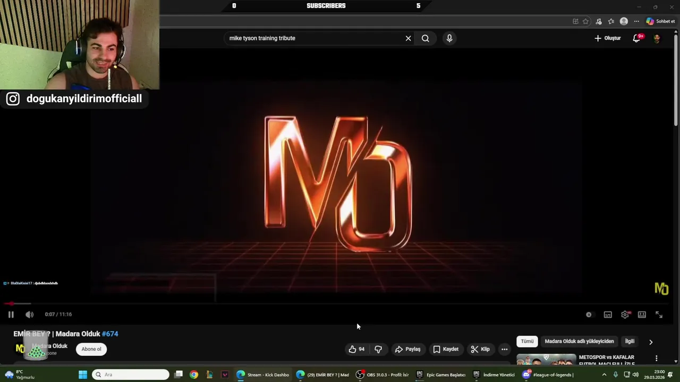Screen dimensions: 680x382
Task: Open YouTube notifications bell
Action: (636, 38)
